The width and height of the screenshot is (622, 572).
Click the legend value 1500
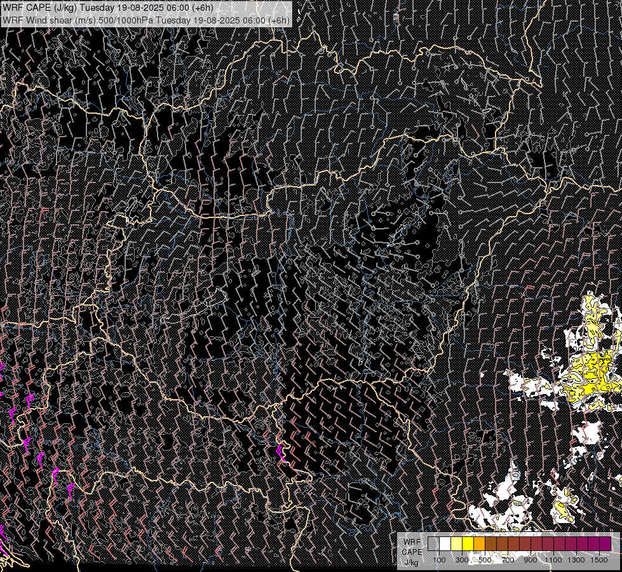click(599, 560)
